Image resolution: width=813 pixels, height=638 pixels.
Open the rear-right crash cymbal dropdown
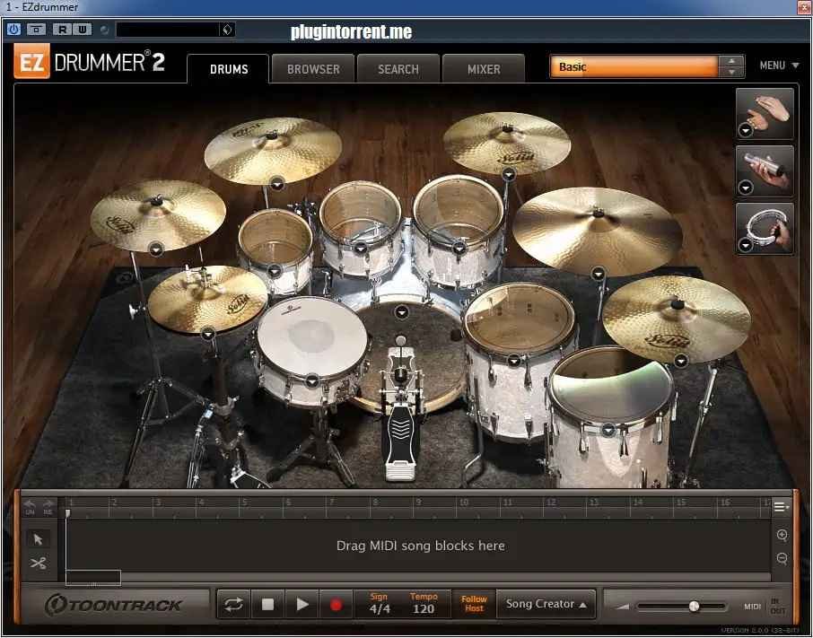[509, 174]
